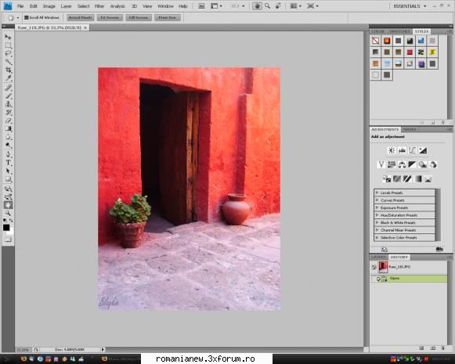Image resolution: width=455 pixels, height=364 pixels.
Task: Select the Zoom tool in toolbox
Action: coord(8,213)
